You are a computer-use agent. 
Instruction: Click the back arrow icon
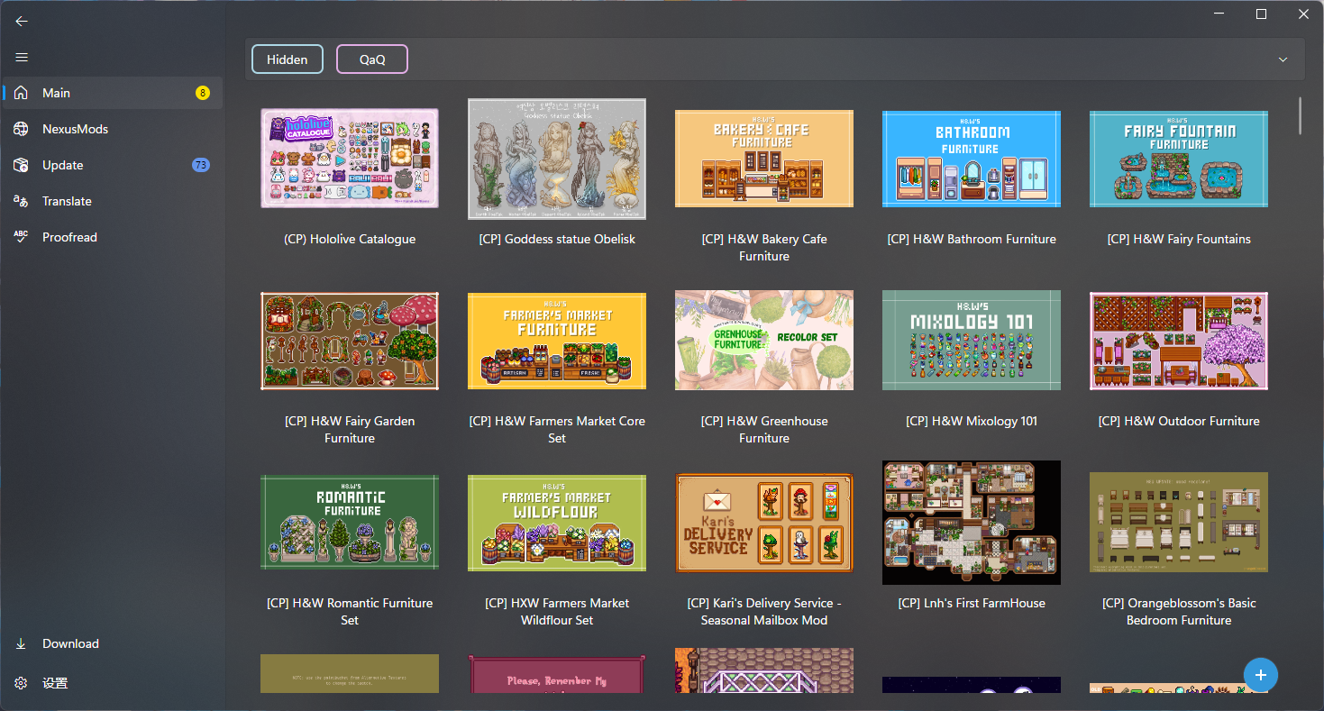[x=22, y=21]
